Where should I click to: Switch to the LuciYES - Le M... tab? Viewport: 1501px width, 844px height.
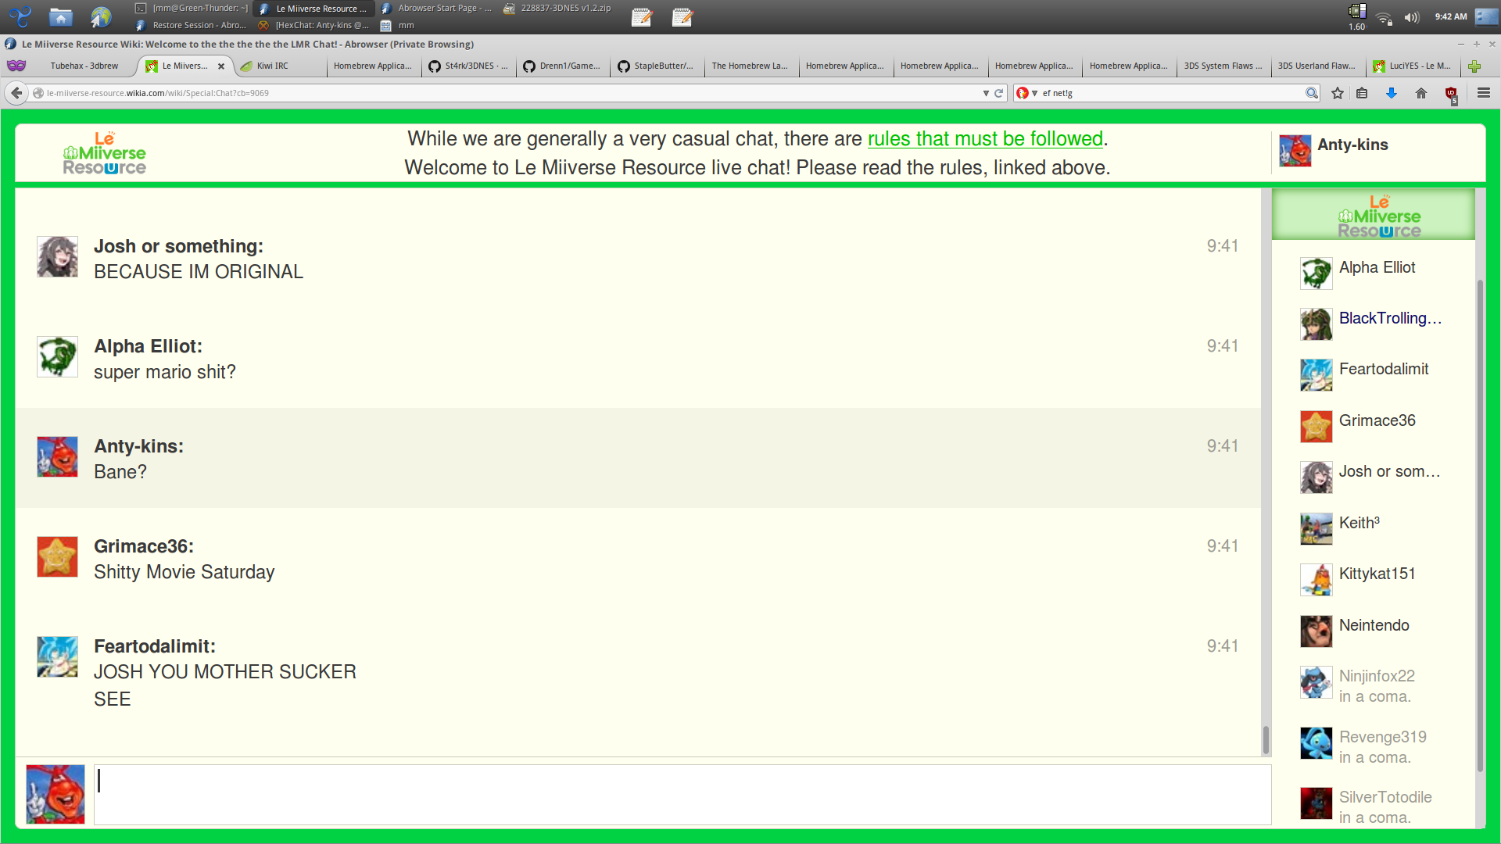[x=1413, y=66]
